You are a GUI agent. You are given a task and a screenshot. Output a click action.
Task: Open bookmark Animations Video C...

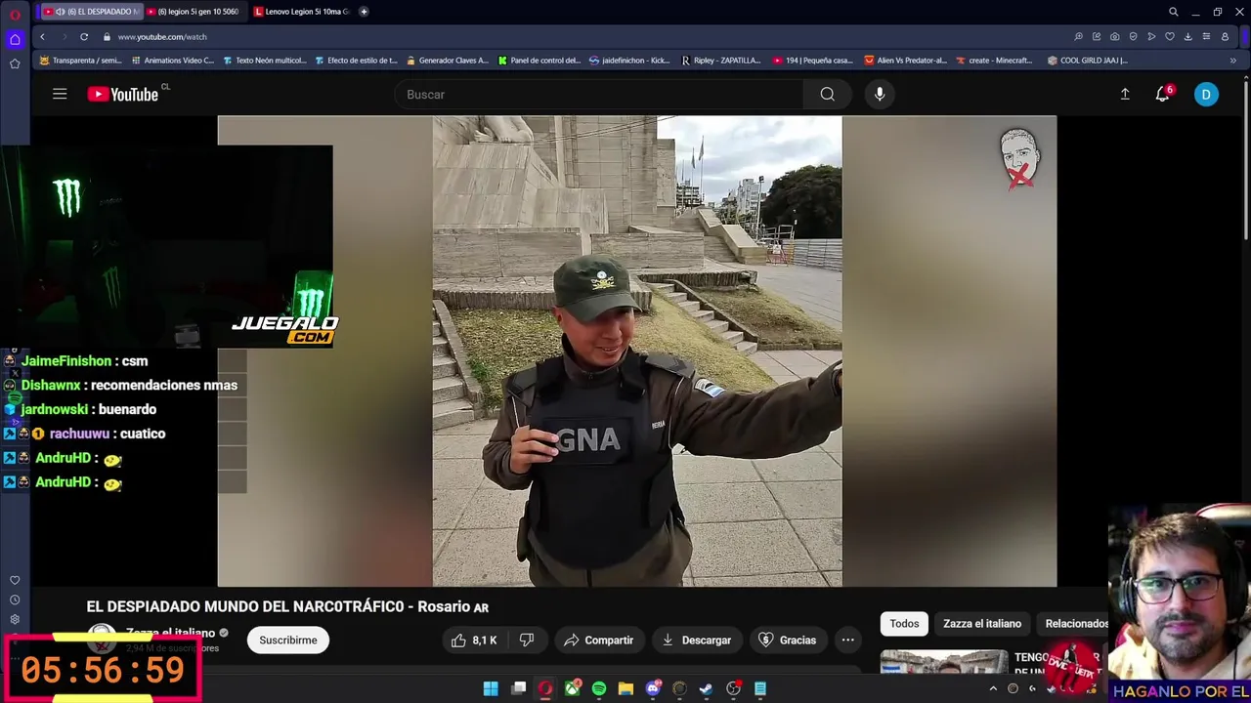tap(172, 61)
